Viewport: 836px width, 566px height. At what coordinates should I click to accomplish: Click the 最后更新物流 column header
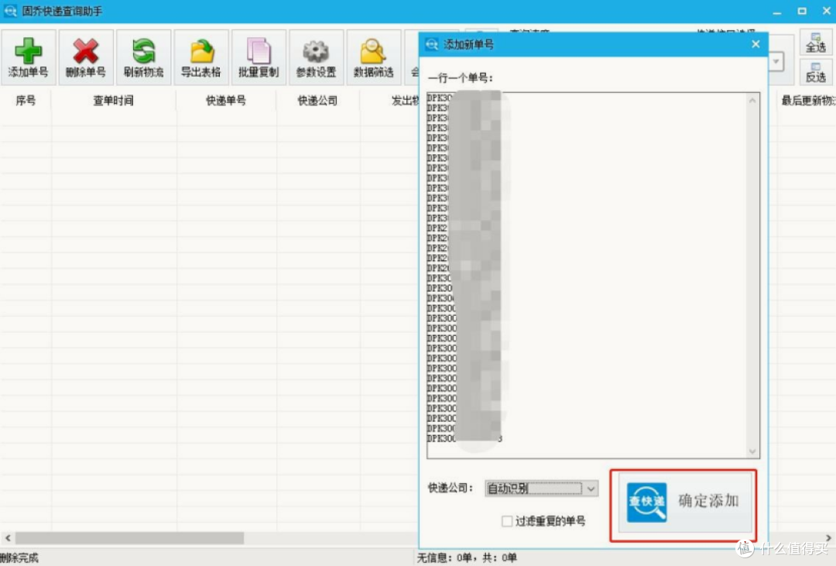click(x=807, y=101)
